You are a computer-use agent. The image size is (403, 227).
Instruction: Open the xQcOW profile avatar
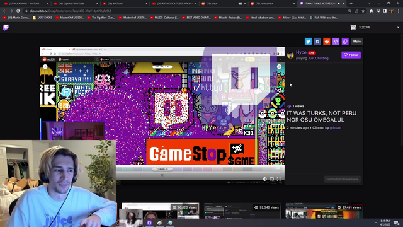pyautogui.click(x=353, y=27)
